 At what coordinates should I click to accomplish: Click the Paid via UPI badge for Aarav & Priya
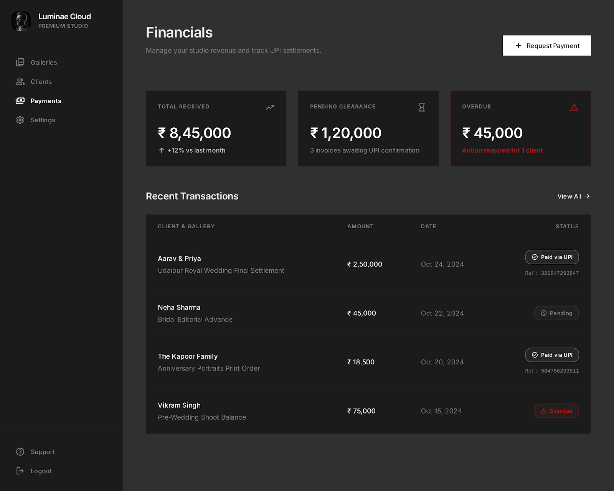pos(552,257)
